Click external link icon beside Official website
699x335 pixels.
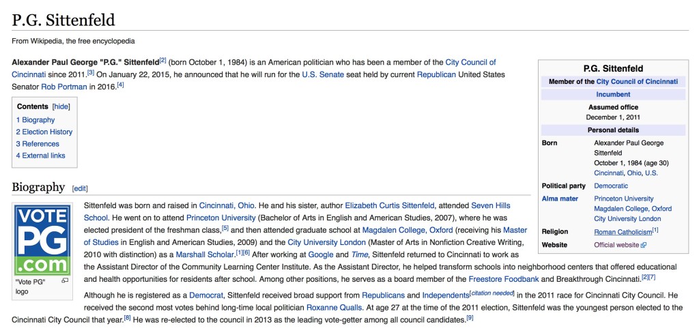[x=643, y=245]
